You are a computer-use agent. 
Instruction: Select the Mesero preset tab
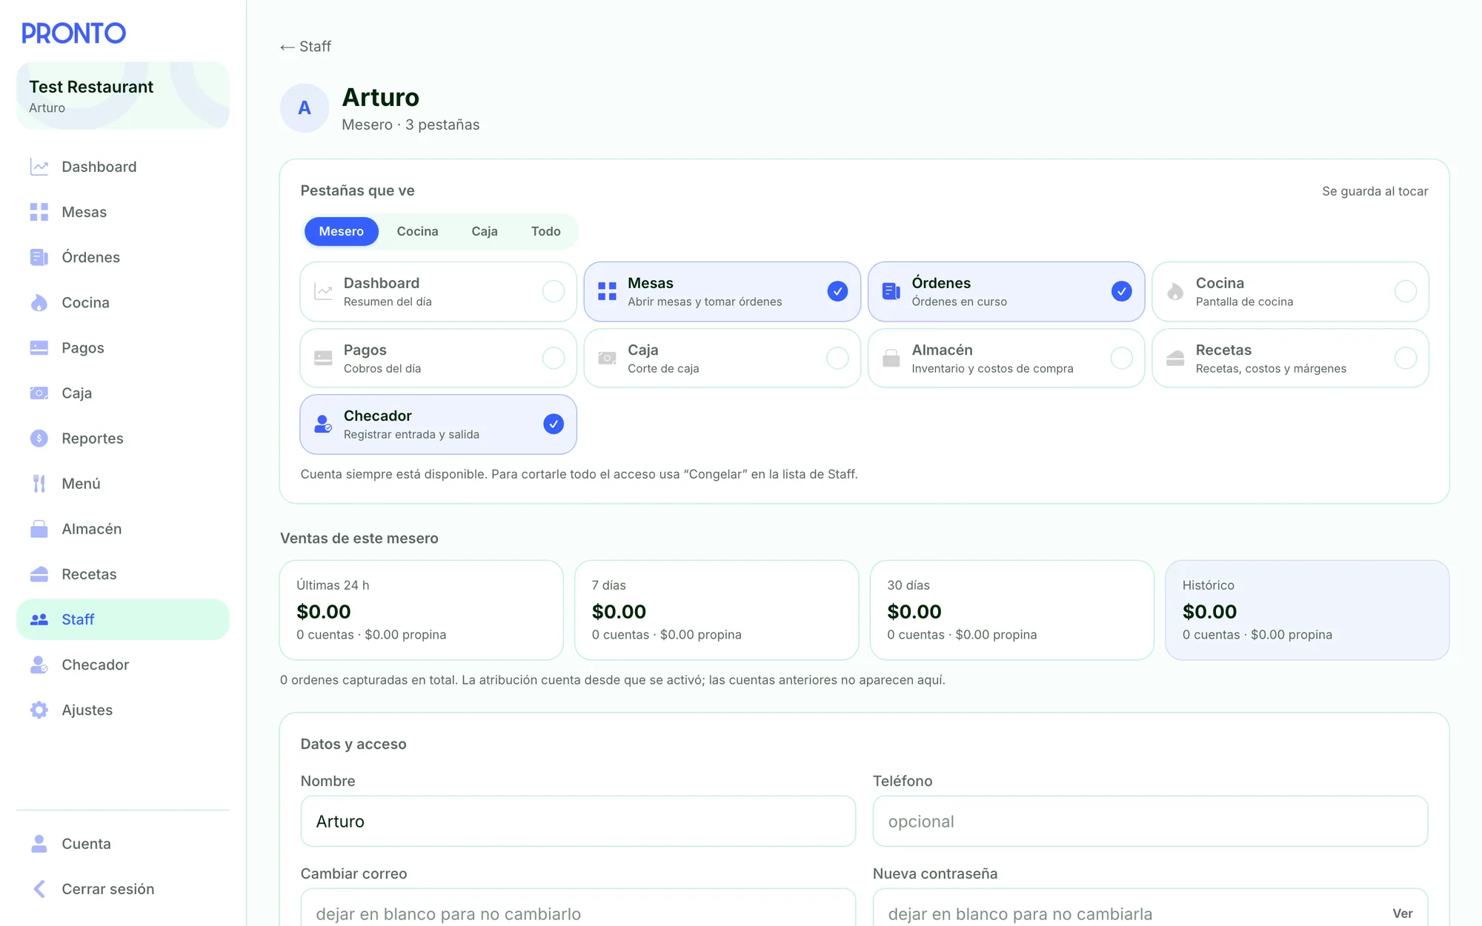[341, 231]
